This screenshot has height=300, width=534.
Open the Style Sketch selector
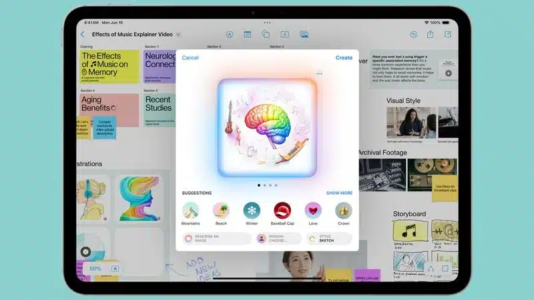[329, 239]
